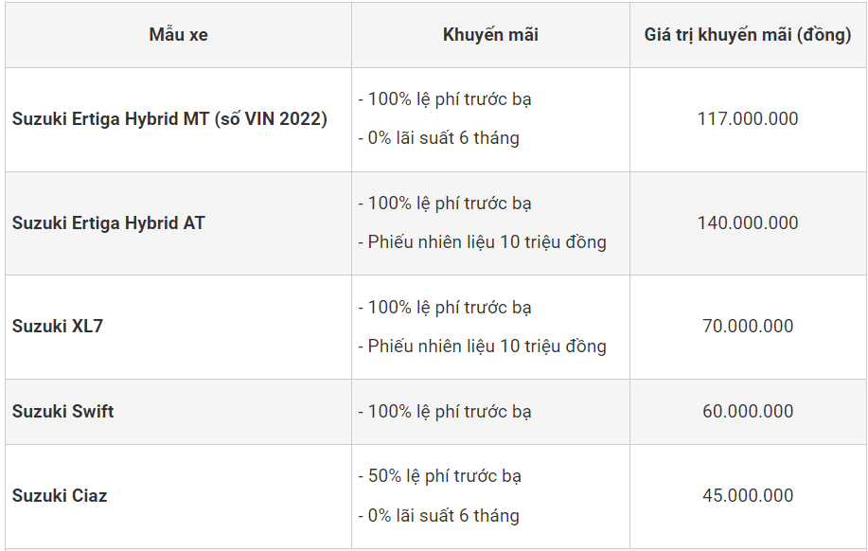Click the Suzuki Ciaz model name
This screenshot has height=551, width=868.
[x=60, y=496]
